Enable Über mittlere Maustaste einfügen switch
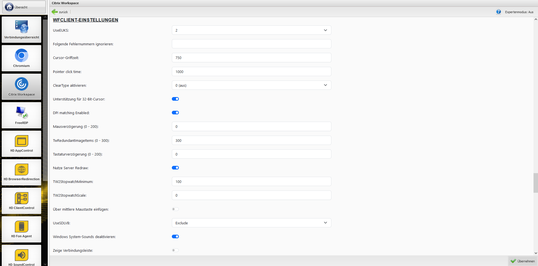The width and height of the screenshot is (538, 266). coord(175,209)
